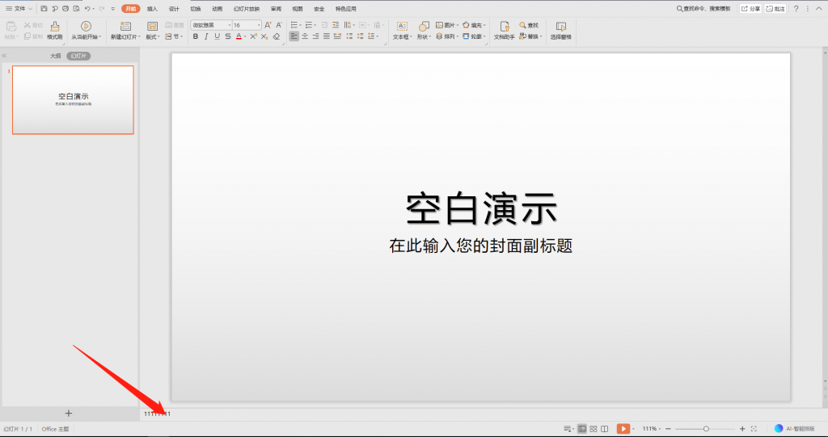Image resolution: width=828 pixels, height=437 pixels.
Task: Start slideshow with orange play button
Action: [622, 428]
